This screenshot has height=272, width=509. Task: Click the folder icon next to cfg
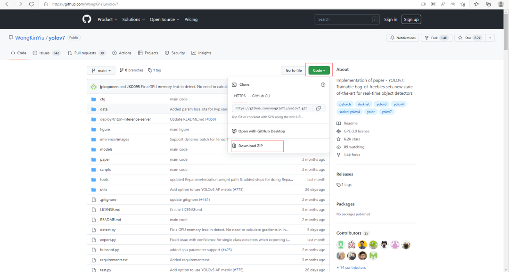click(x=94, y=99)
